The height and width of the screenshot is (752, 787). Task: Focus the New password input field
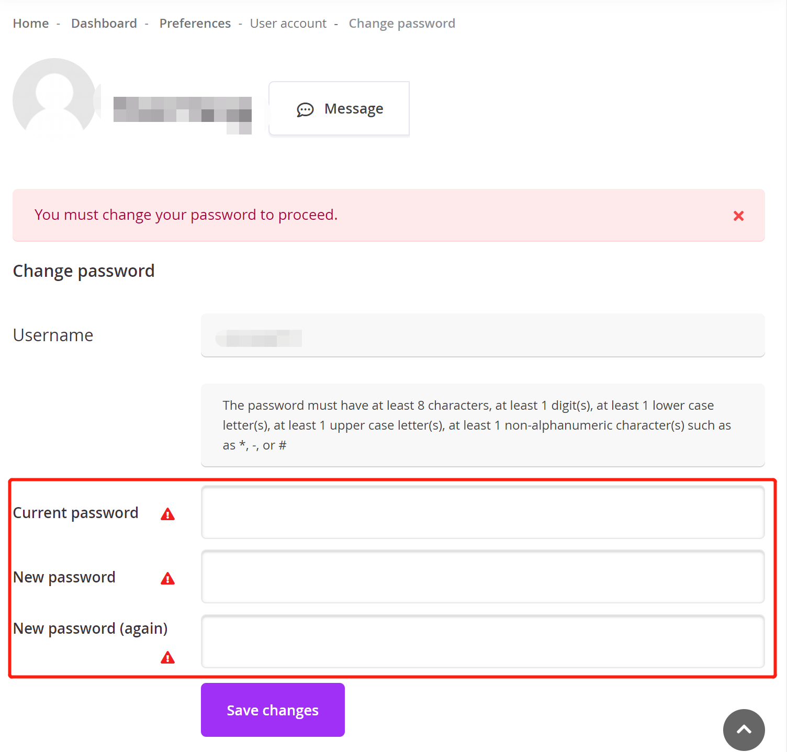tap(483, 577)
